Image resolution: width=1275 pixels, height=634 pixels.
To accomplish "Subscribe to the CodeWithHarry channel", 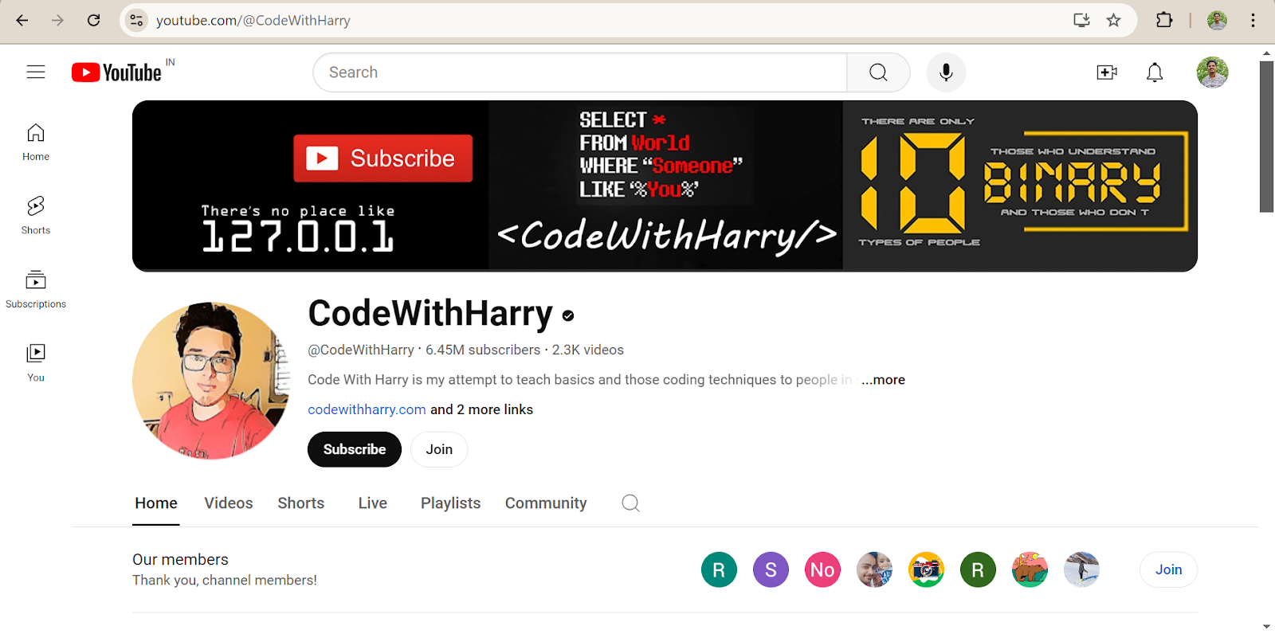I will (355, 449).
